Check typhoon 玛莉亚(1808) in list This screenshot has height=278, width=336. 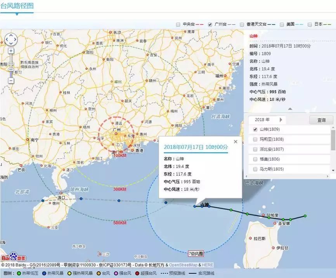coord(255,140)
